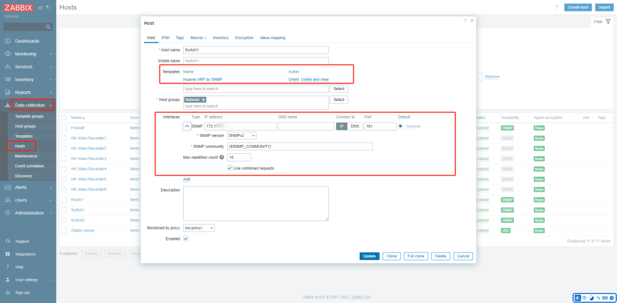Toggle the Enabled checkbox in the Host dialog
This screenshot has height=303, width=617.
(x=186, y=239)
